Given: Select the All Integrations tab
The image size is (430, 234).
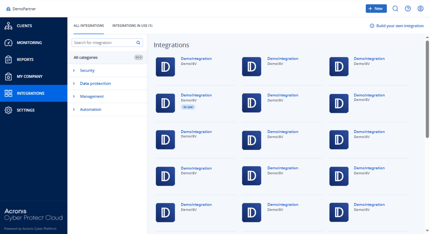Looking at the screenshot, I should tap(89, 26).
